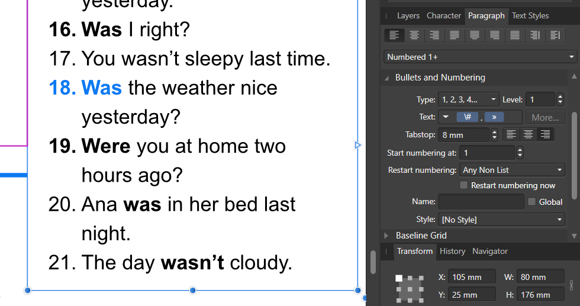Click the aspect ratio lock link icon
Screen dimensions: 580x306
(571, 285)
